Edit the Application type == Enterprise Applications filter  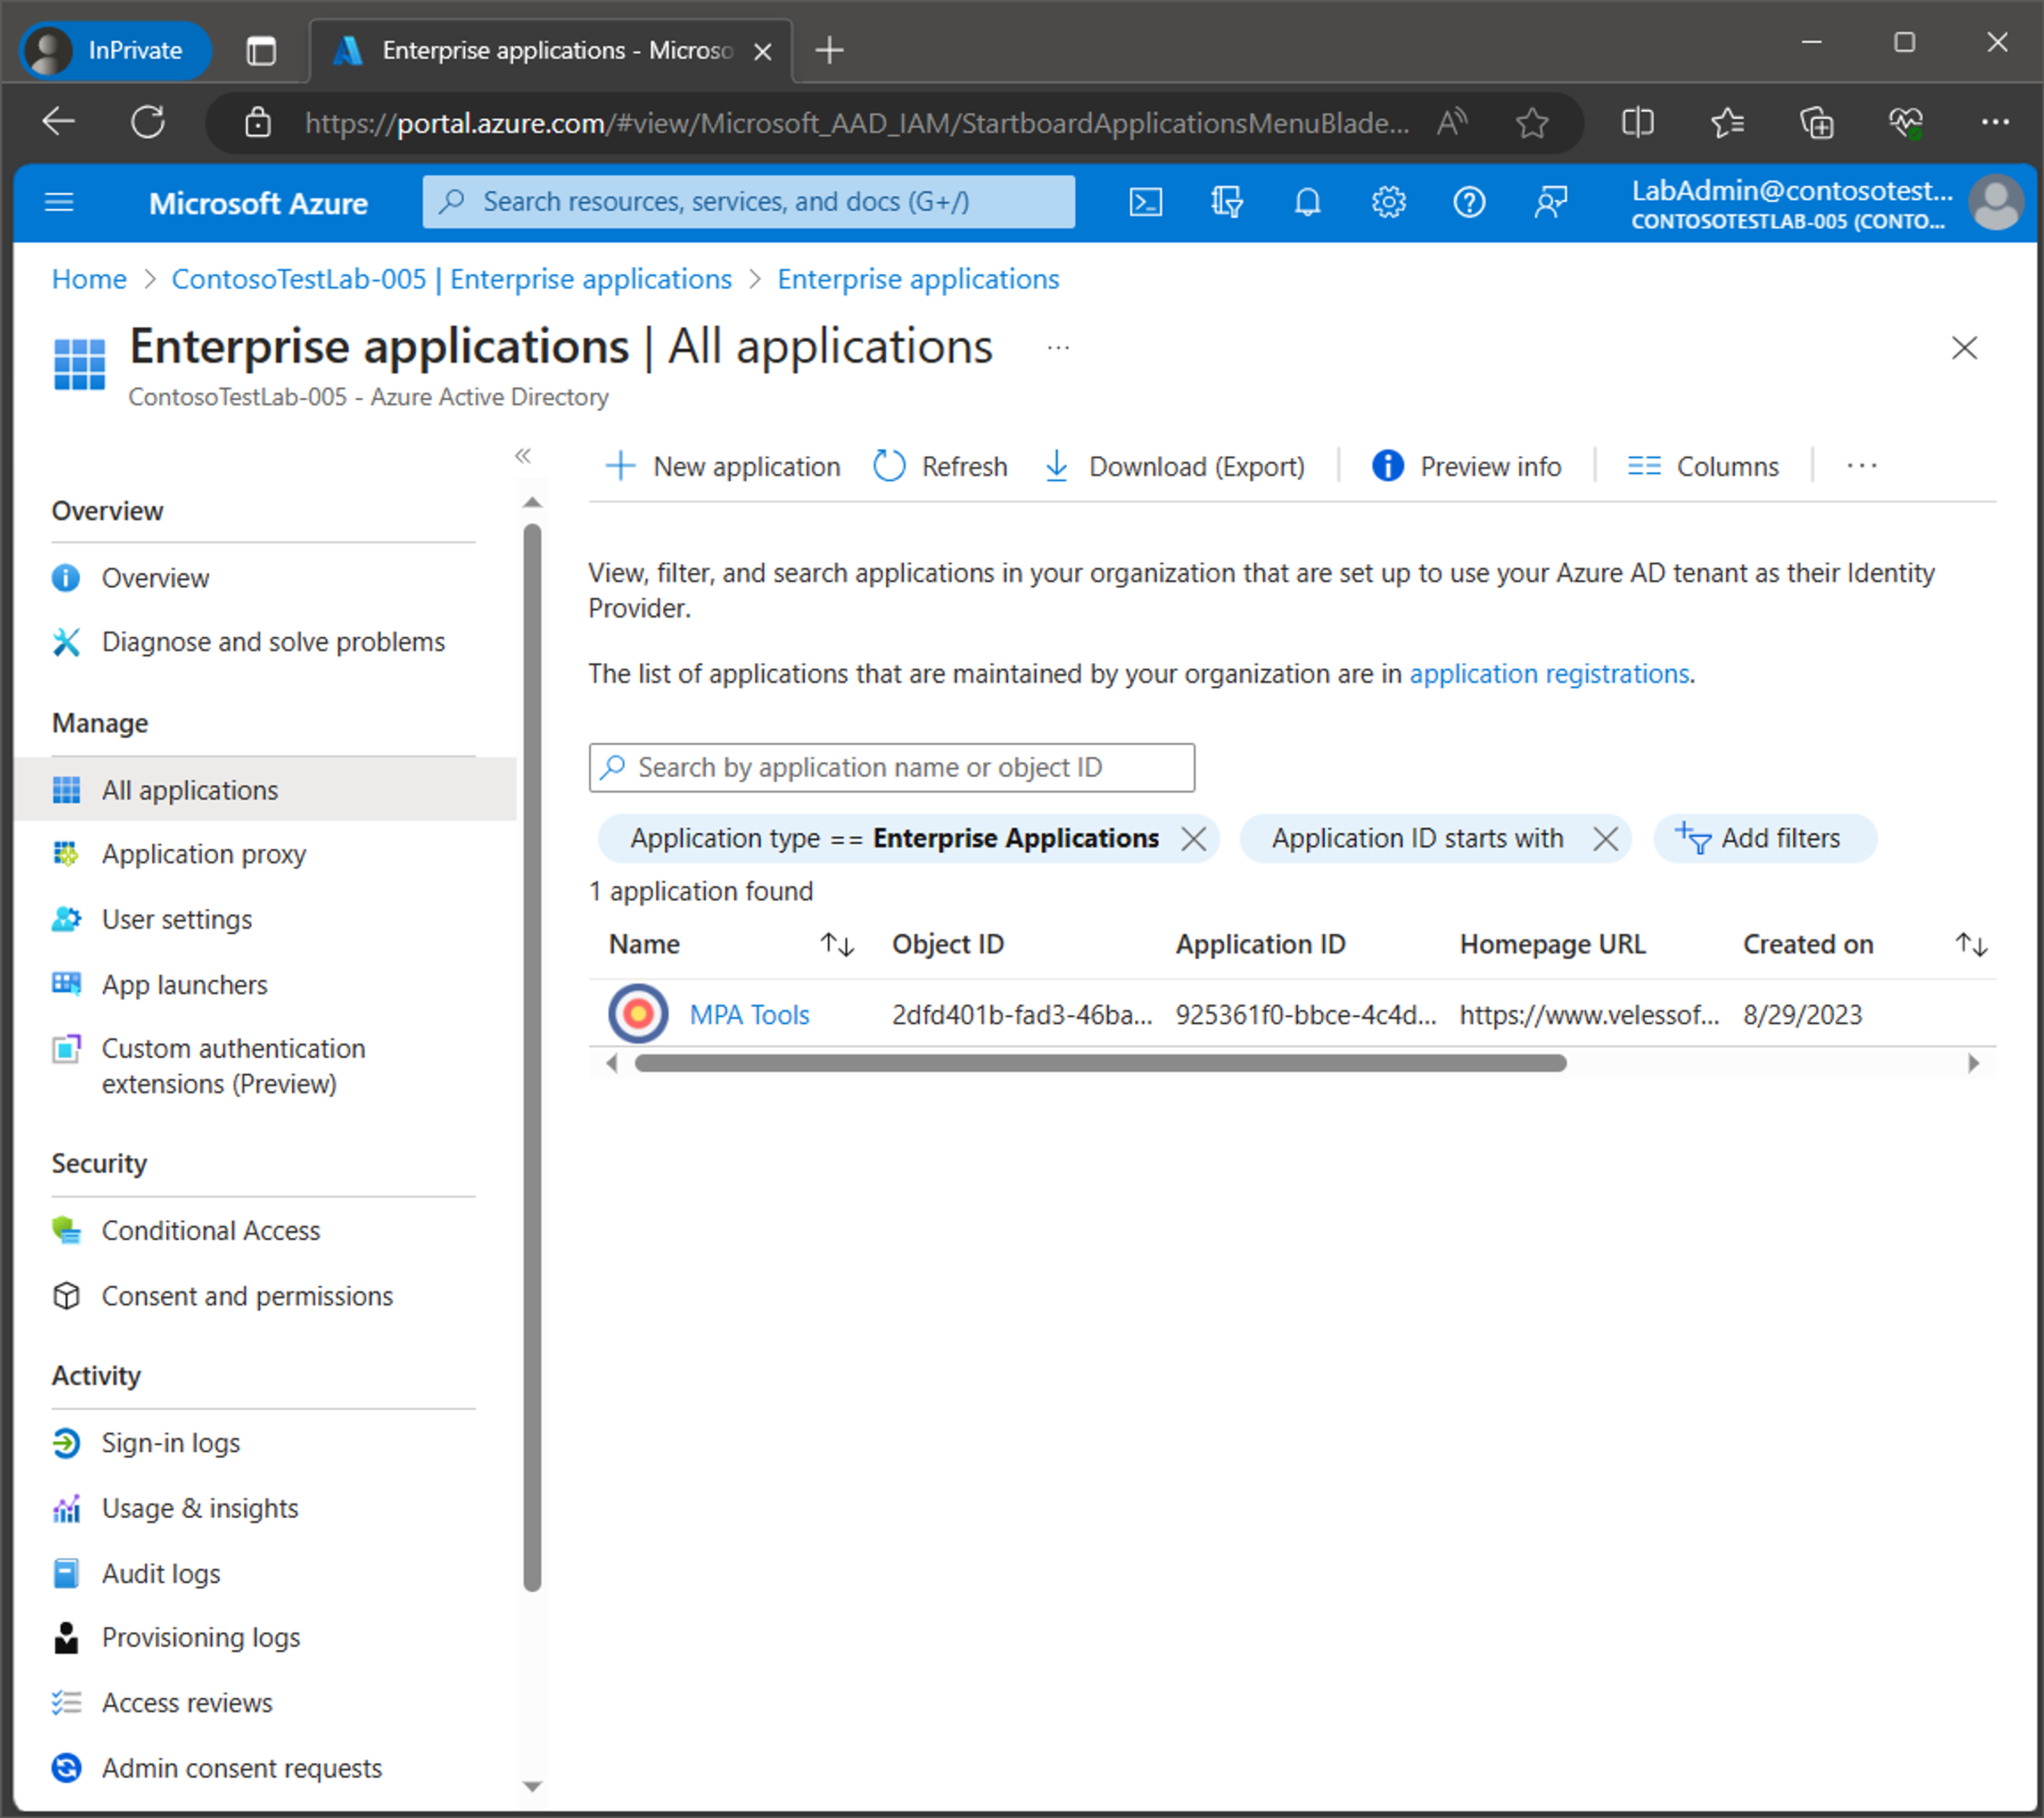coord(894,839)
